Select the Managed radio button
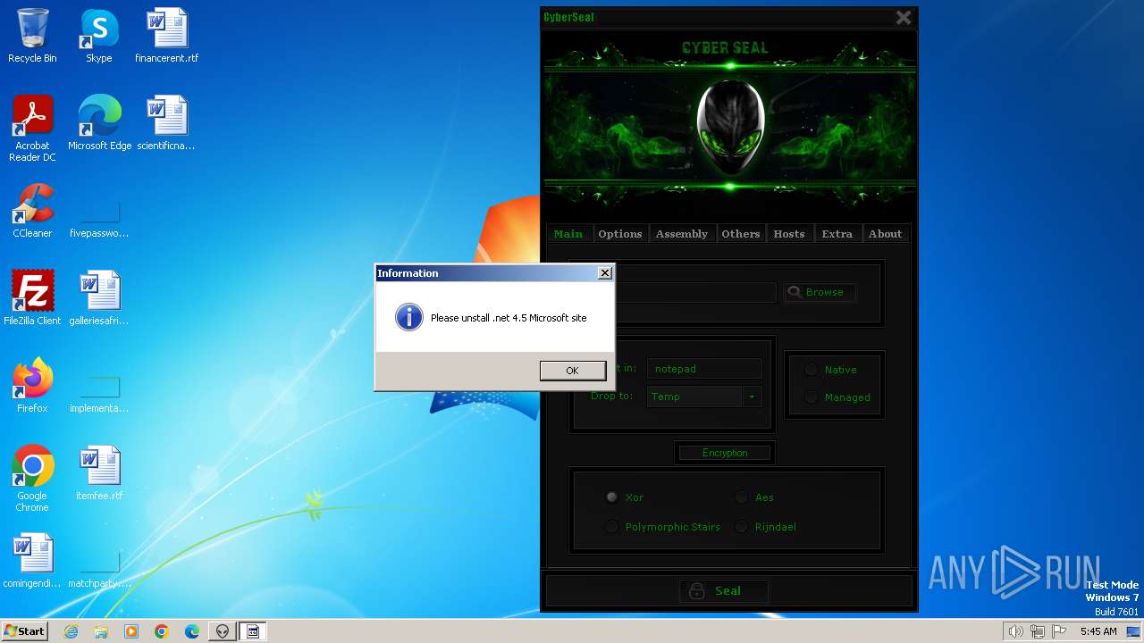Screen dimensions: 1144x643 [811, 397]
